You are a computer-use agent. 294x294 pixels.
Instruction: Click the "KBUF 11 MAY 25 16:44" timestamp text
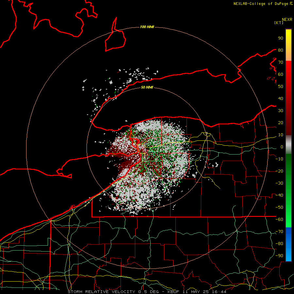coord(197,292)
